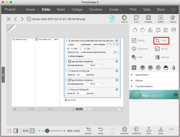The image size is (180, 137).
Task: Click the tan circular filter preset
Action: click(x=158, y=67)
